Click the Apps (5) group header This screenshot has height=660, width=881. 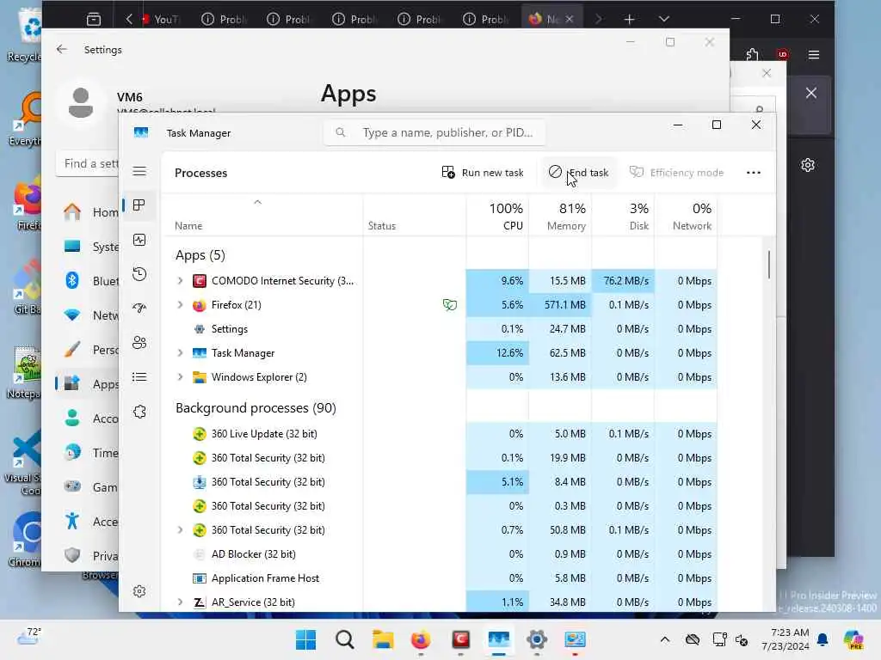point(200,255)
